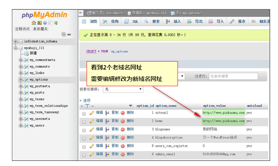Screen dimensions: 278x166
Task: Sort by option_name column header
Action: click(166, 106)
